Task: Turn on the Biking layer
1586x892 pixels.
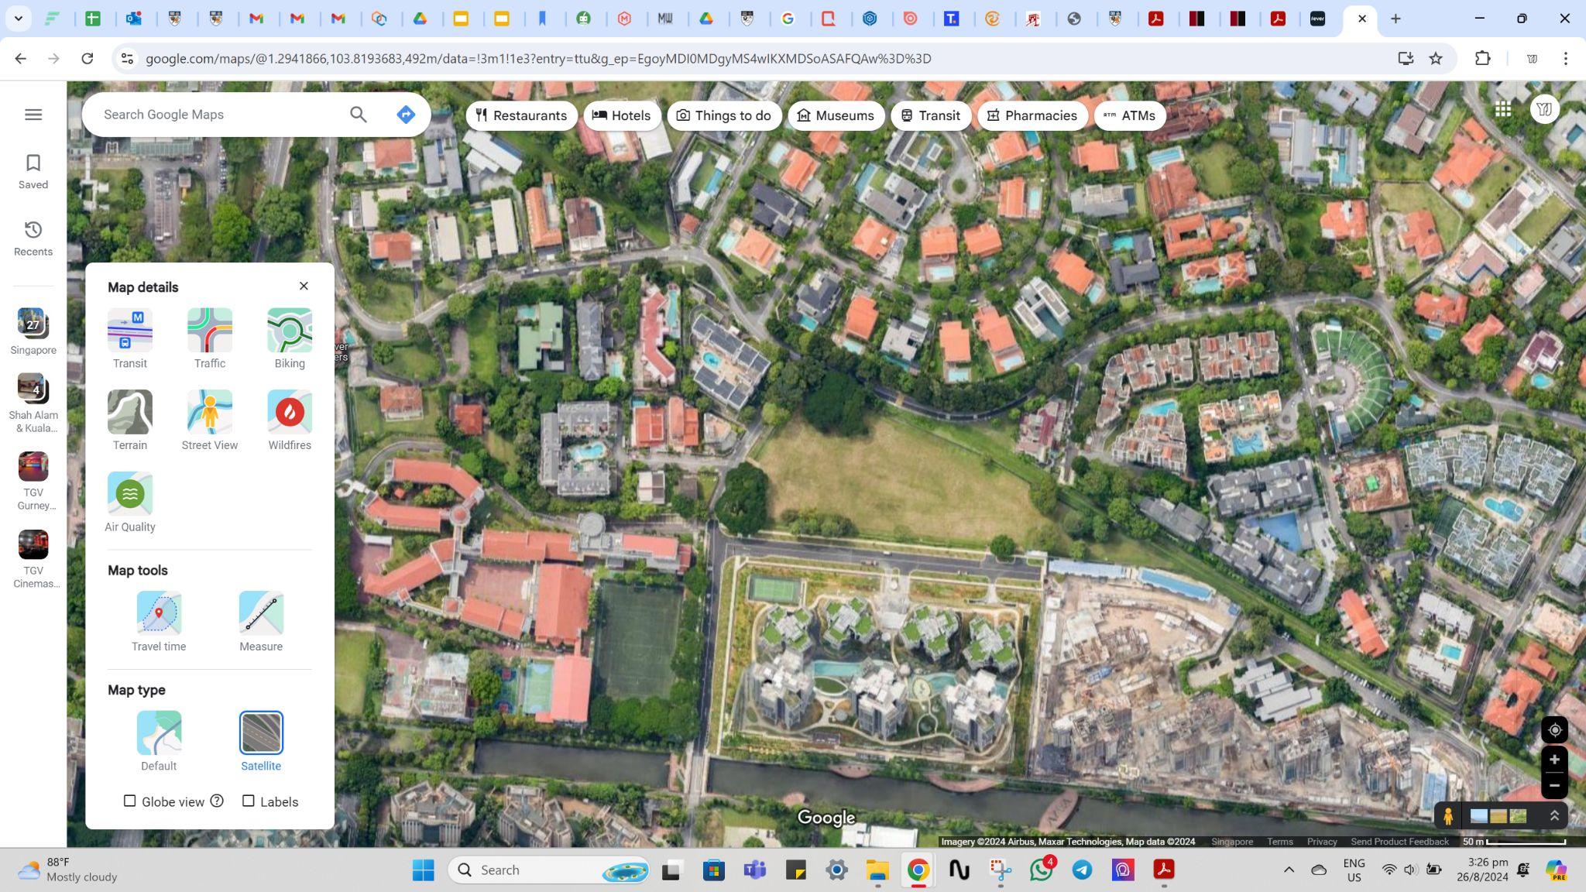Action: pos(290,331)
